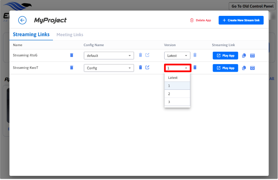278x180 pixels.
Task: Expand the Config name dropdown for Streaming-KwoT
Action: coord(109,68)
